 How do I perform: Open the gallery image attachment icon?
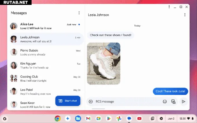coord(173,101)
